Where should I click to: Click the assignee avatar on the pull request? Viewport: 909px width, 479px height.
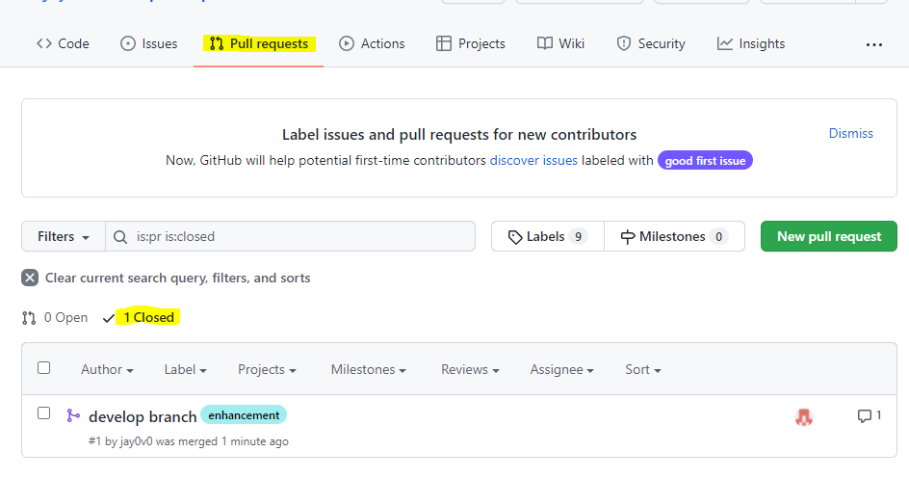803,416
